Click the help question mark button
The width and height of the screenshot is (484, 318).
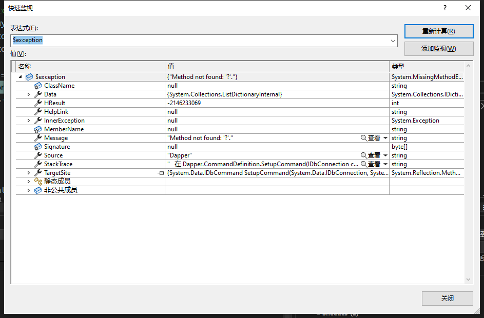(x=445, y=8)
